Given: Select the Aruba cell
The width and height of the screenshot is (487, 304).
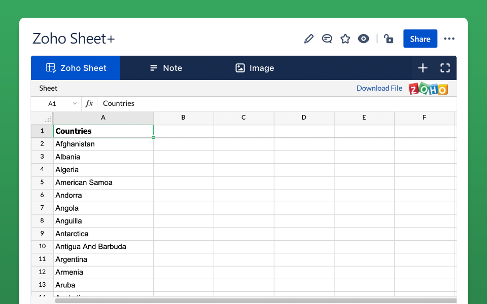Looking at the screenshot, I should pyautogui.click(x=103, y=285).
